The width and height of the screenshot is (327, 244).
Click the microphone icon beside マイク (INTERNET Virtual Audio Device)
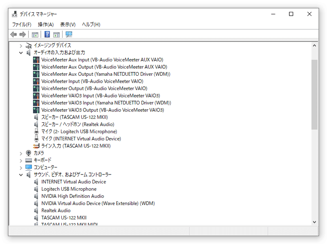(36, 139)
